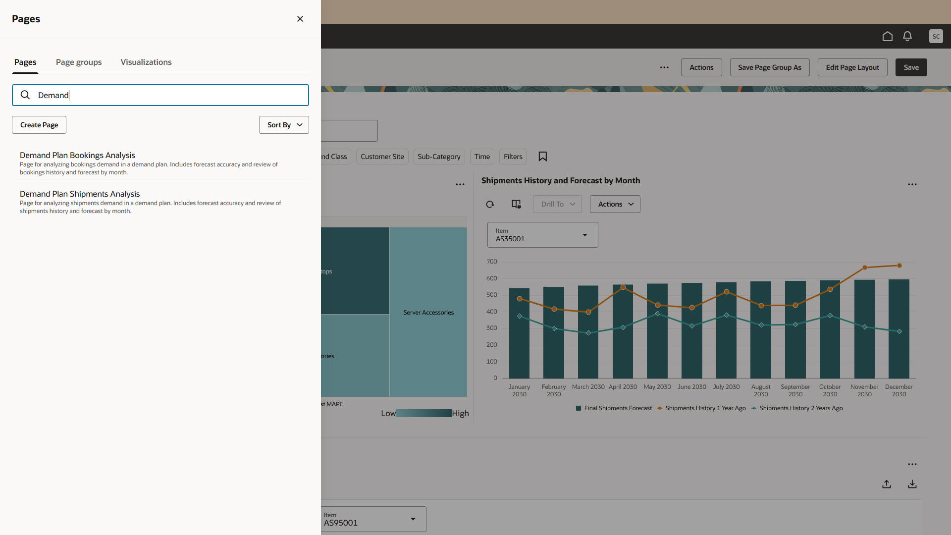Screen dimensions: 951x535
Task: Click the Create Page button
Action: (x=39, y=125)
